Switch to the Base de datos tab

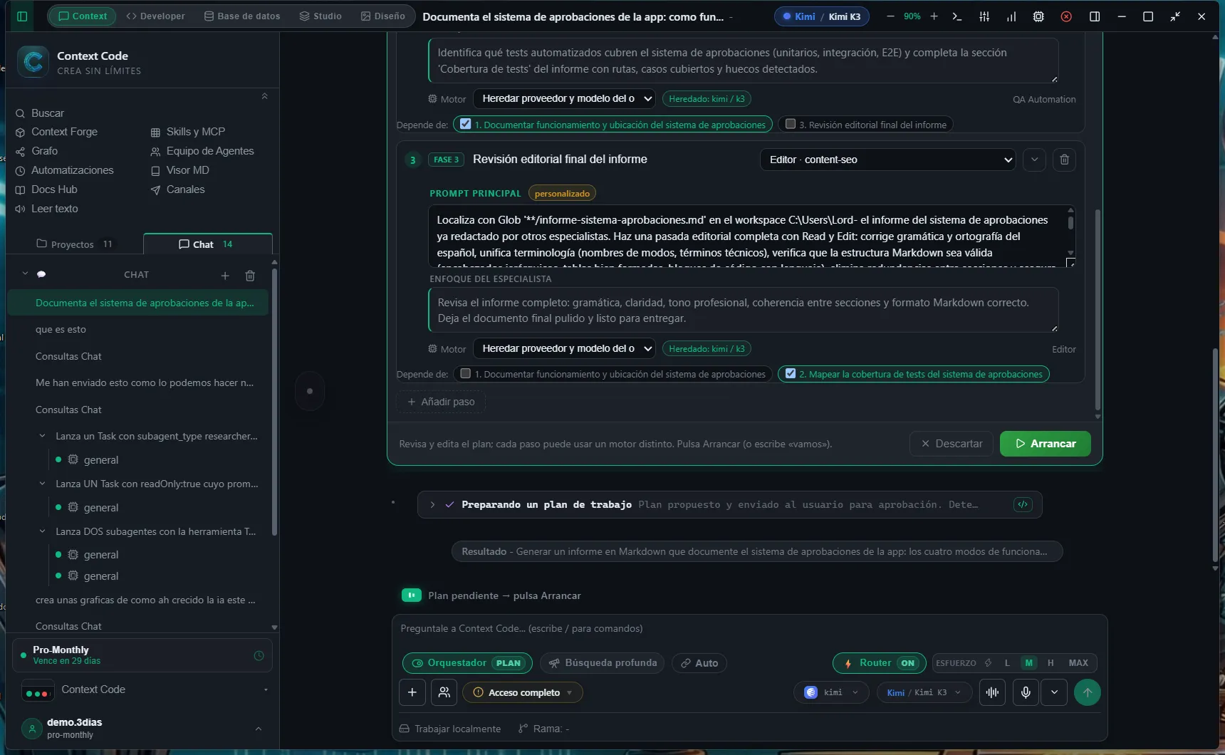coord(242,16)
